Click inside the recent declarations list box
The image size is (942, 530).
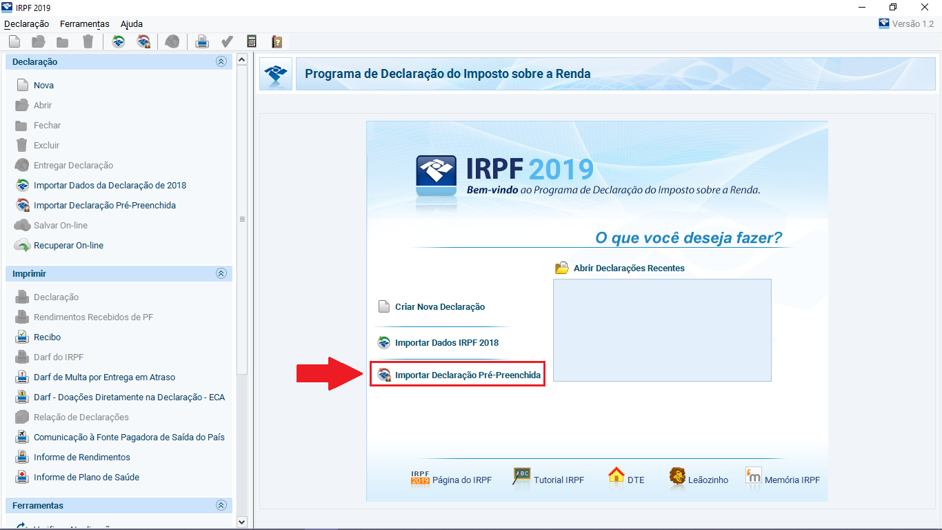coord(662,330)
